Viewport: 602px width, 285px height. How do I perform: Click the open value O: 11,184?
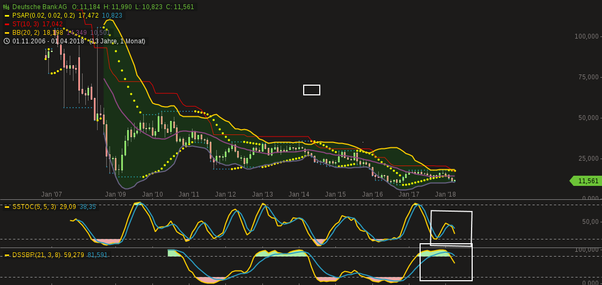87,7
